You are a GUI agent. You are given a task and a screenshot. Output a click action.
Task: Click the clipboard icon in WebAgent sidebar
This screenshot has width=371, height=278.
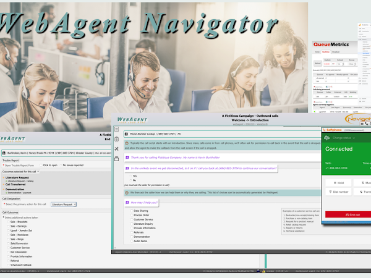[117, 139]
